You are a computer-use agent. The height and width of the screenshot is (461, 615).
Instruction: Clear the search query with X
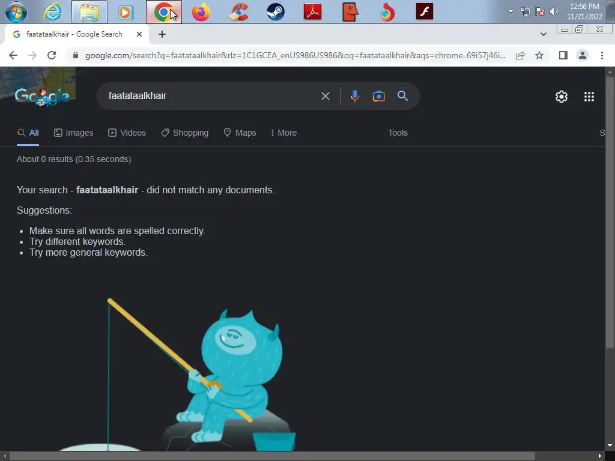[x=325, y=96]
